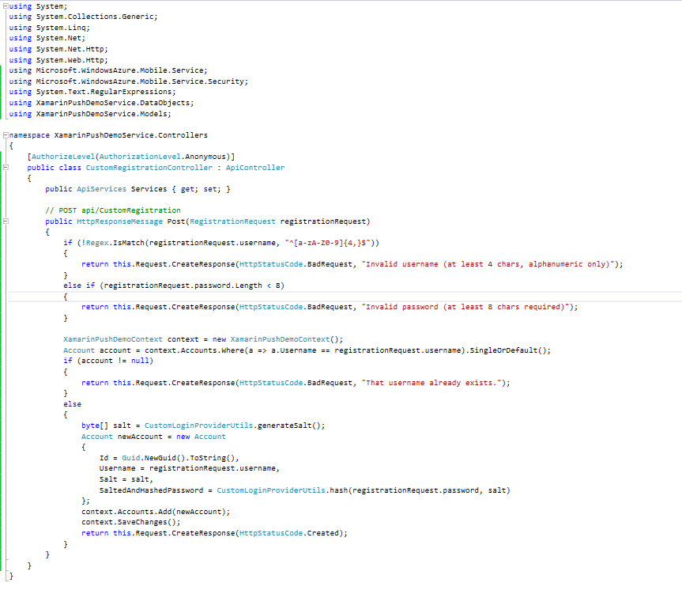Click the 'set;' accessor

click(x=212, y=189)
